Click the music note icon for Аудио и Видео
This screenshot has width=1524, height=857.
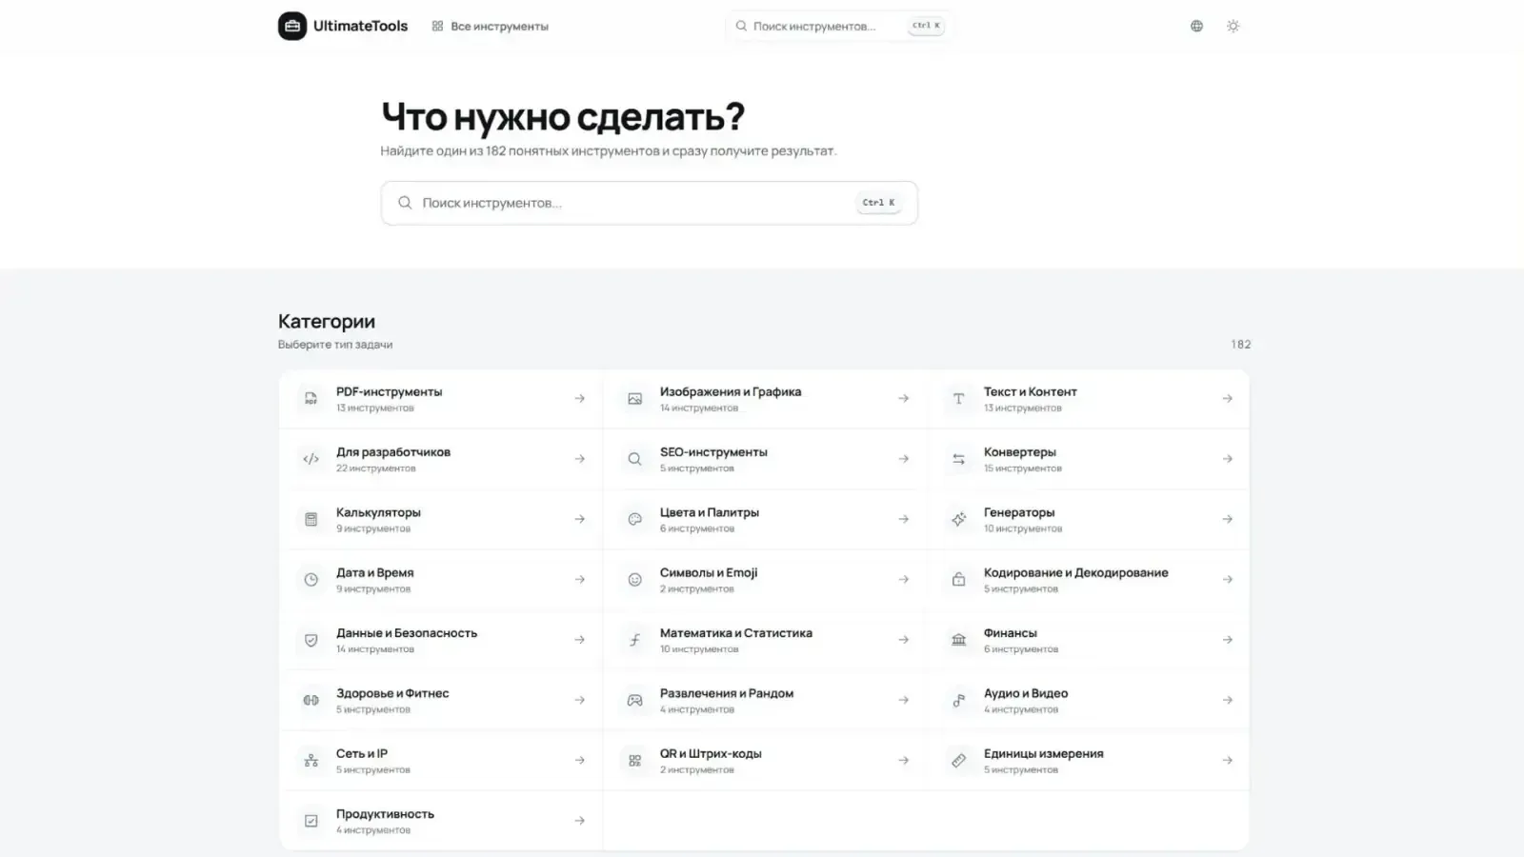point(958,700)
